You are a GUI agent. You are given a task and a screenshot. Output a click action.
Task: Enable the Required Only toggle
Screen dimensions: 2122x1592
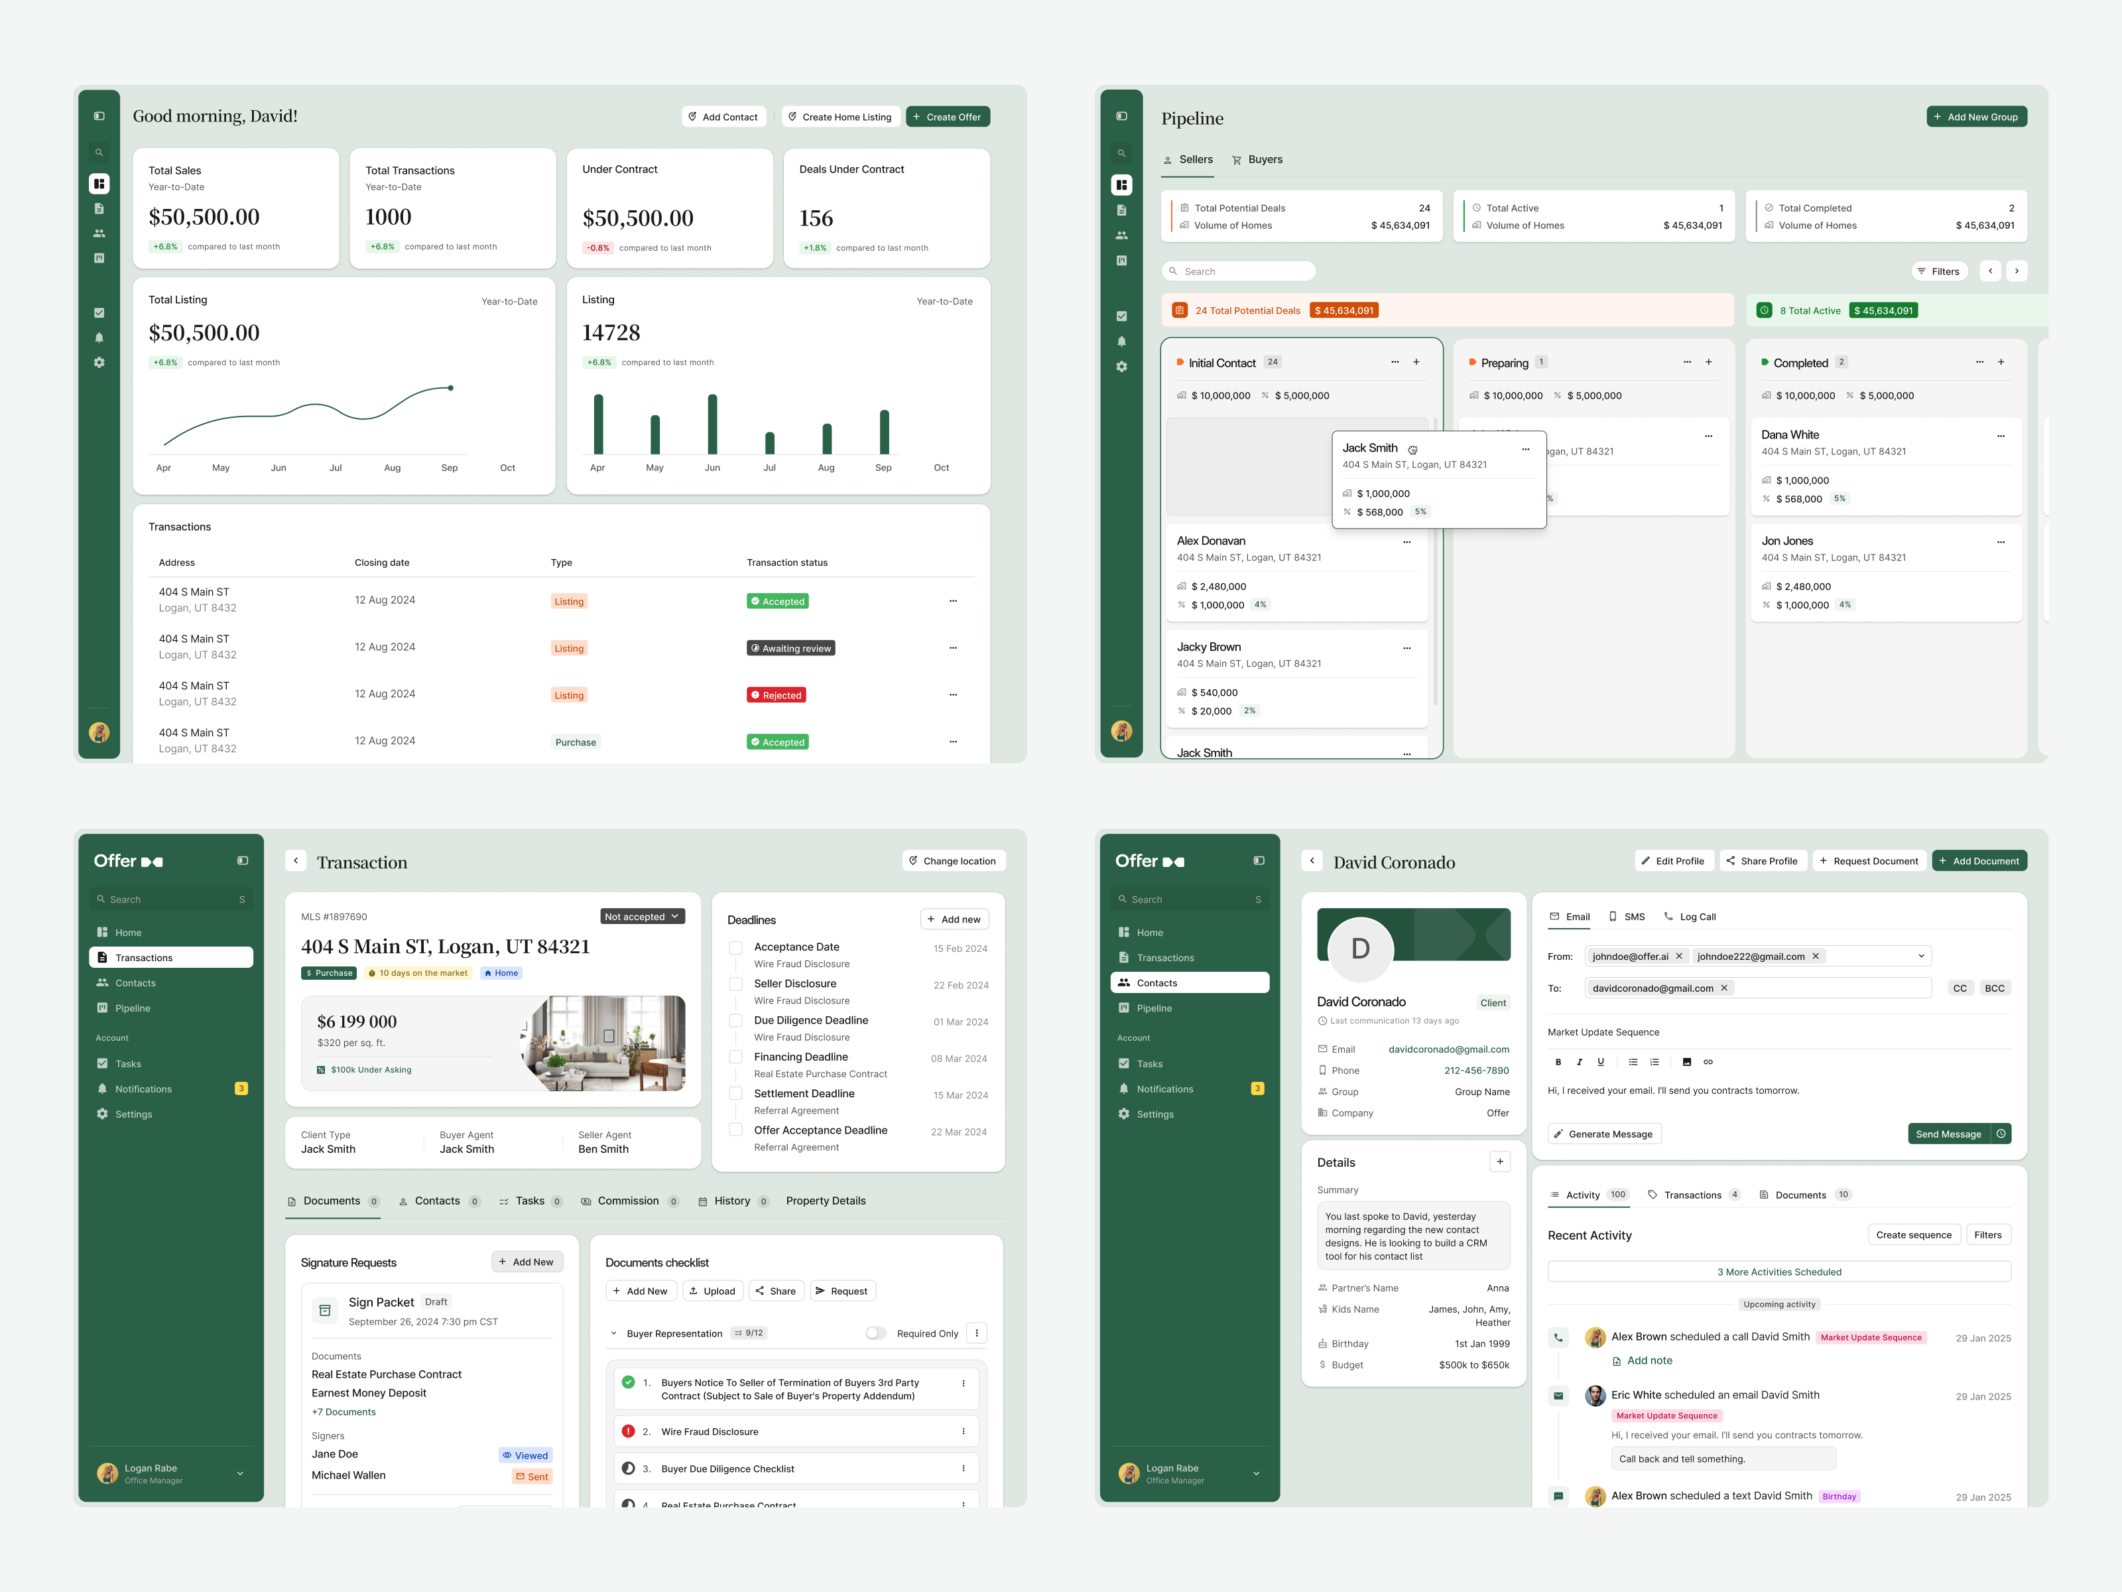pos(876,1333)
